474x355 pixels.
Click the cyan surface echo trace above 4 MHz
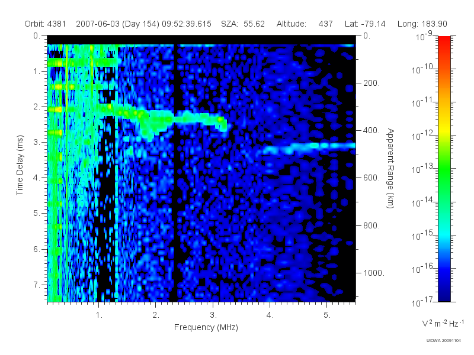tap(308, 147)
